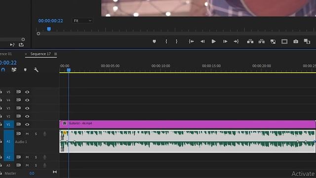Toggle Linked Selection in the timeline

pos(14,70)
